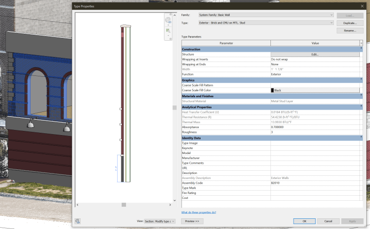Open the View section dropdown

159,221
